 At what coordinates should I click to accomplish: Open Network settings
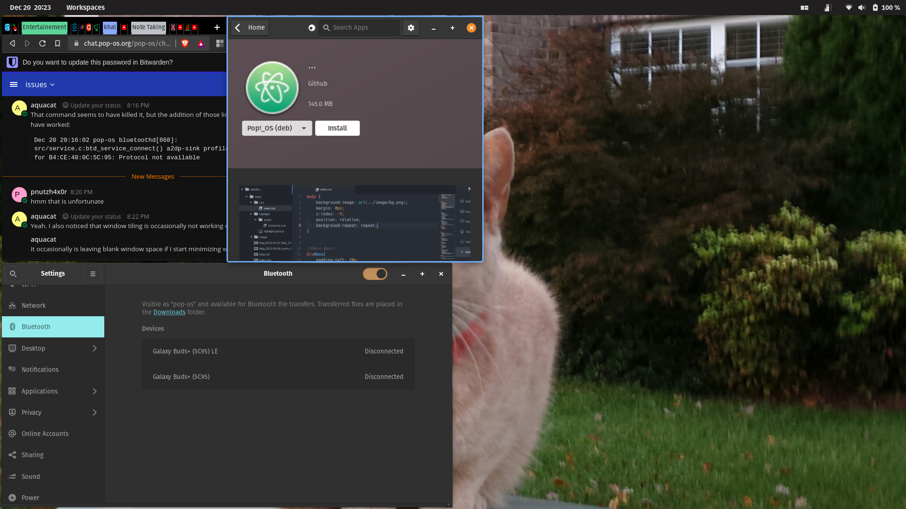53,305
